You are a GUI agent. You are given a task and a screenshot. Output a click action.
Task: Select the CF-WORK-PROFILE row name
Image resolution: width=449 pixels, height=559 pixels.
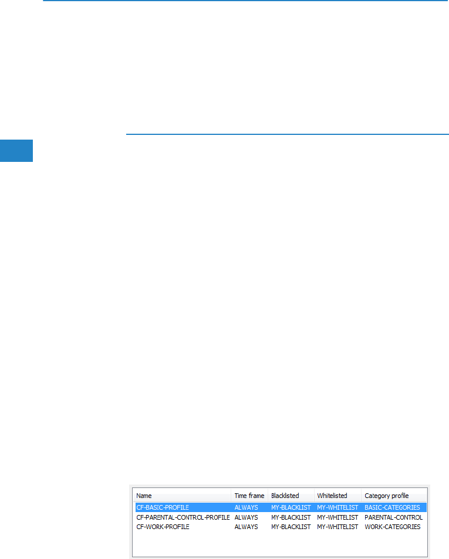coord(163,527)
